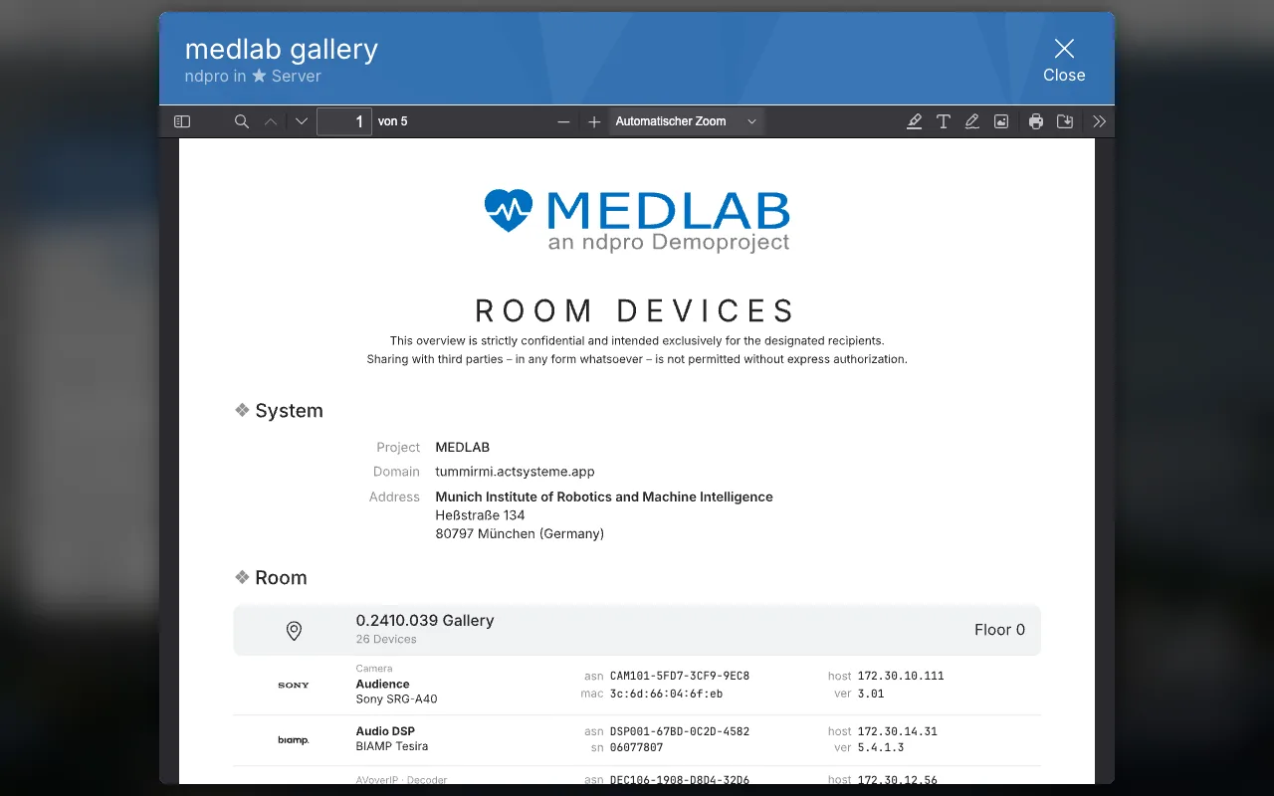The height and width of the screenshot is (796, 1274).
Task: Click the ROOM DEVICES heading
Action: pyautogui.click(x=636, y=310)
